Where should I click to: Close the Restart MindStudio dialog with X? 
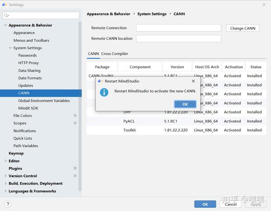point(193,81)
